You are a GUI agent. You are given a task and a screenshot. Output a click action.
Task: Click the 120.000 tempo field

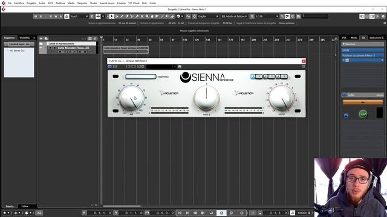(302, 213)
